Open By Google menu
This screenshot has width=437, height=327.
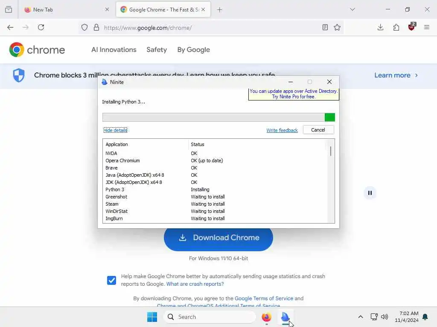tap(194, 50)
